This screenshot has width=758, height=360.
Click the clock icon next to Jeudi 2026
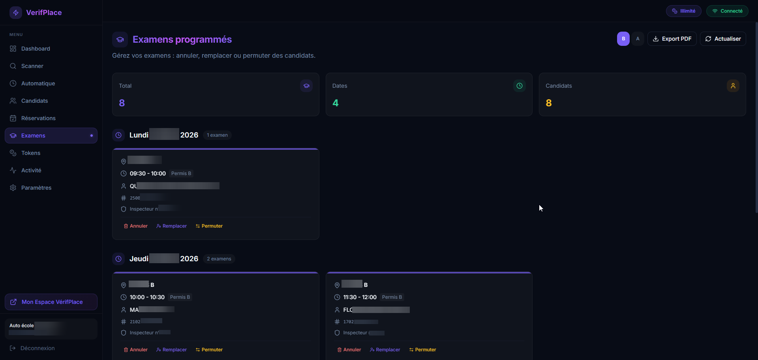118,259
